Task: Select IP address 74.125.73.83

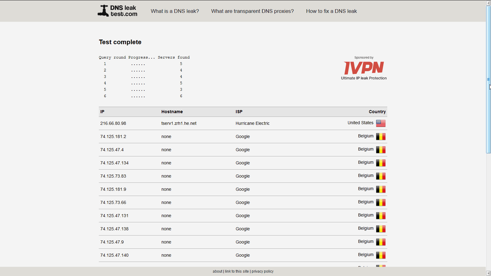Action: 113,176
